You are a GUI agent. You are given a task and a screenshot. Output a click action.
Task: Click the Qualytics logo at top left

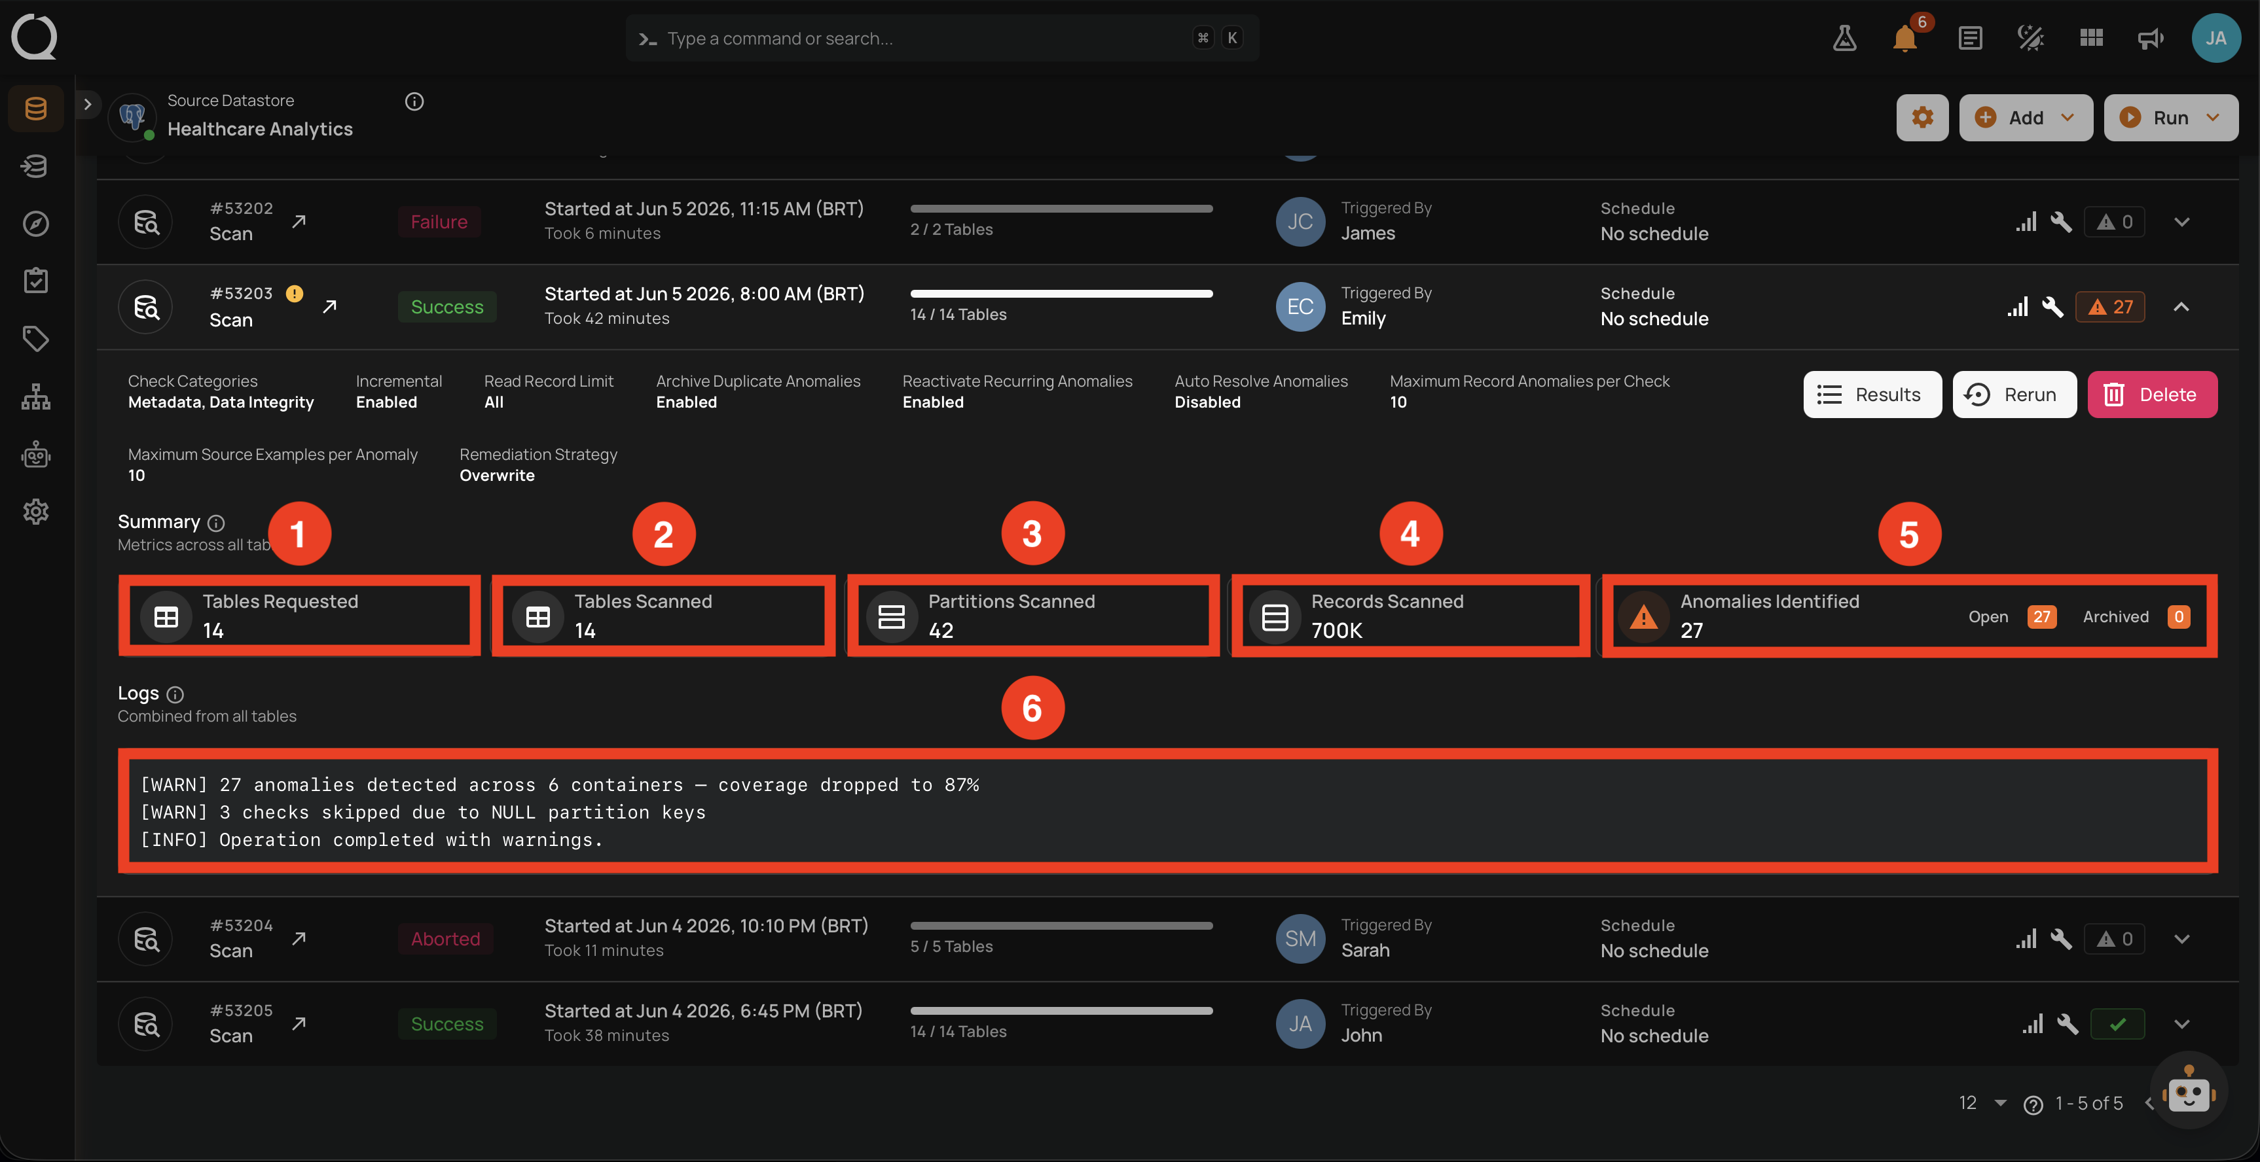click(34, 37)
